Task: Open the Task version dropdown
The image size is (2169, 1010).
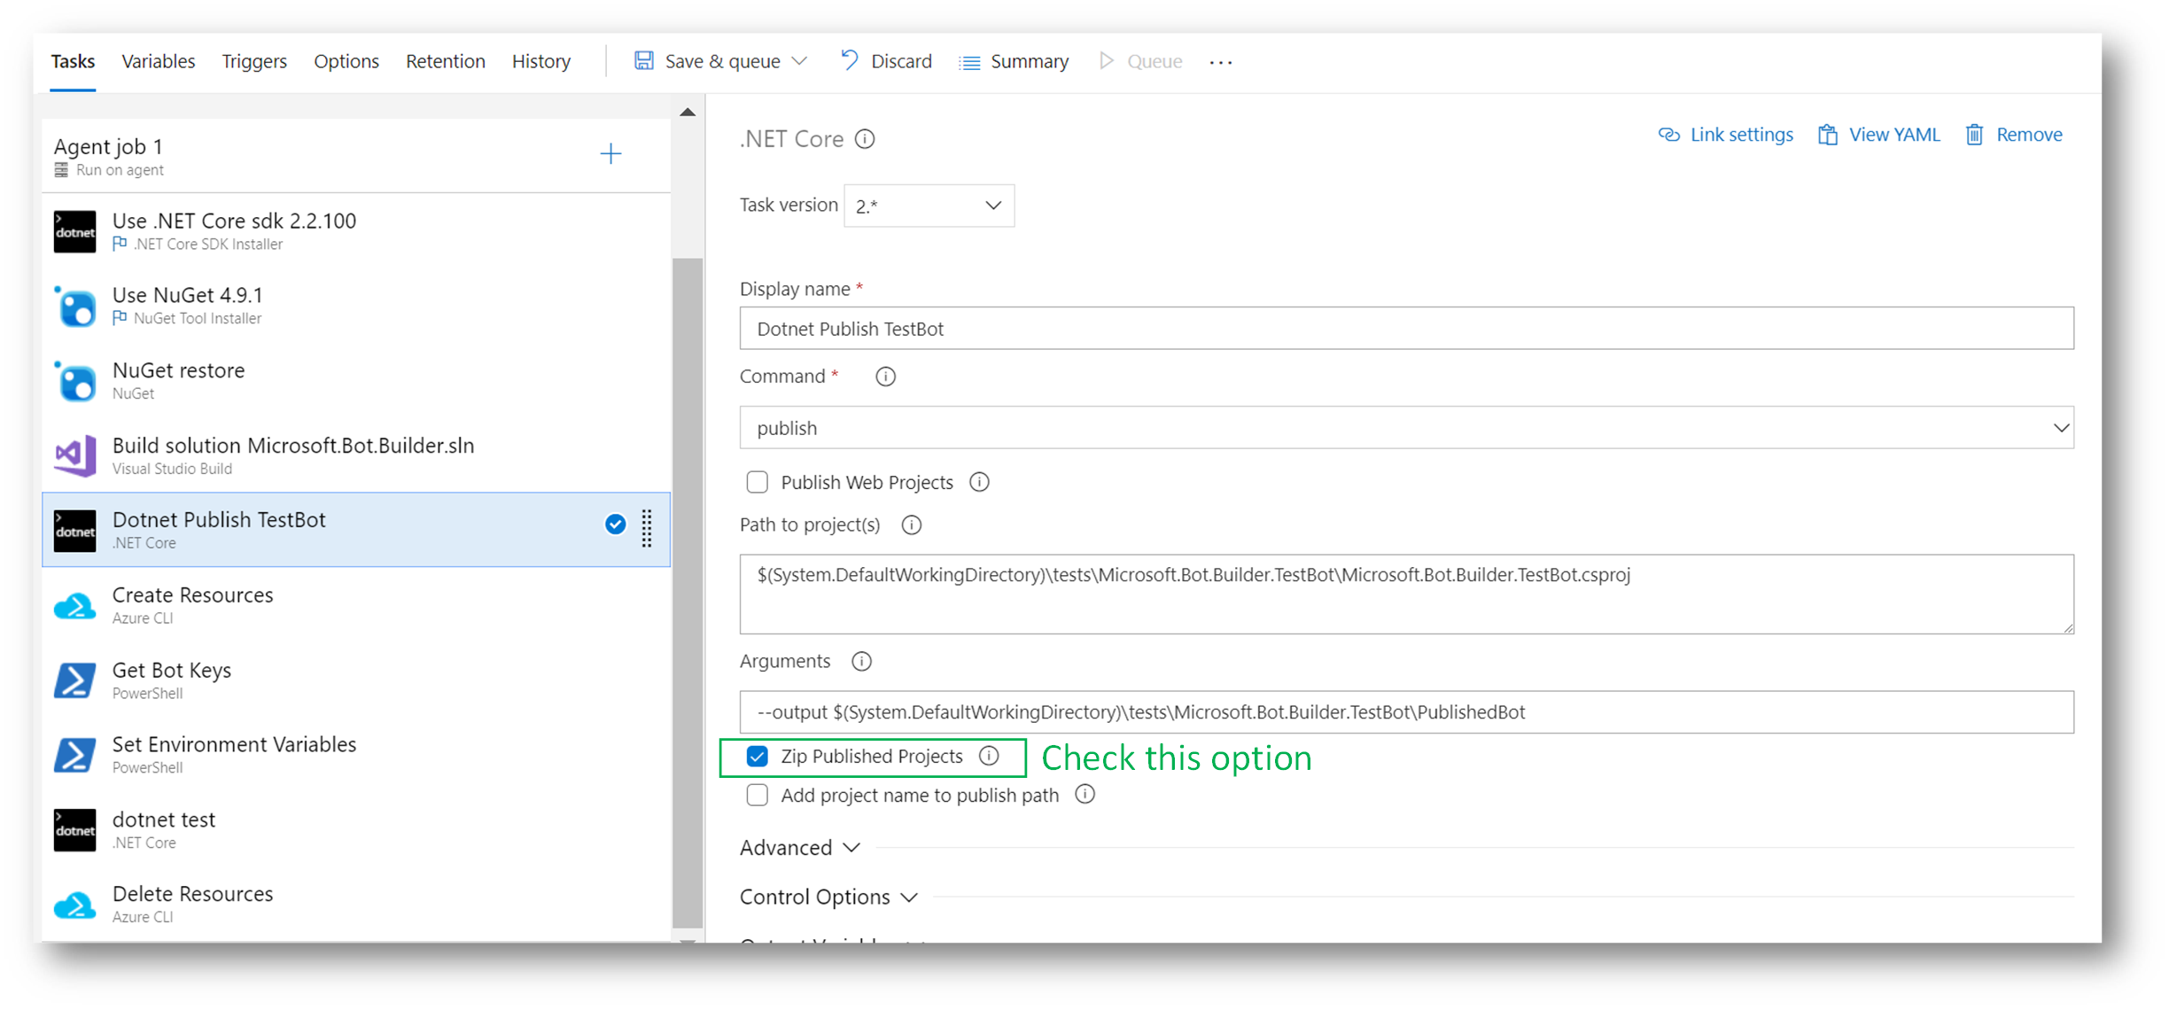Action: tap(928, 206)
